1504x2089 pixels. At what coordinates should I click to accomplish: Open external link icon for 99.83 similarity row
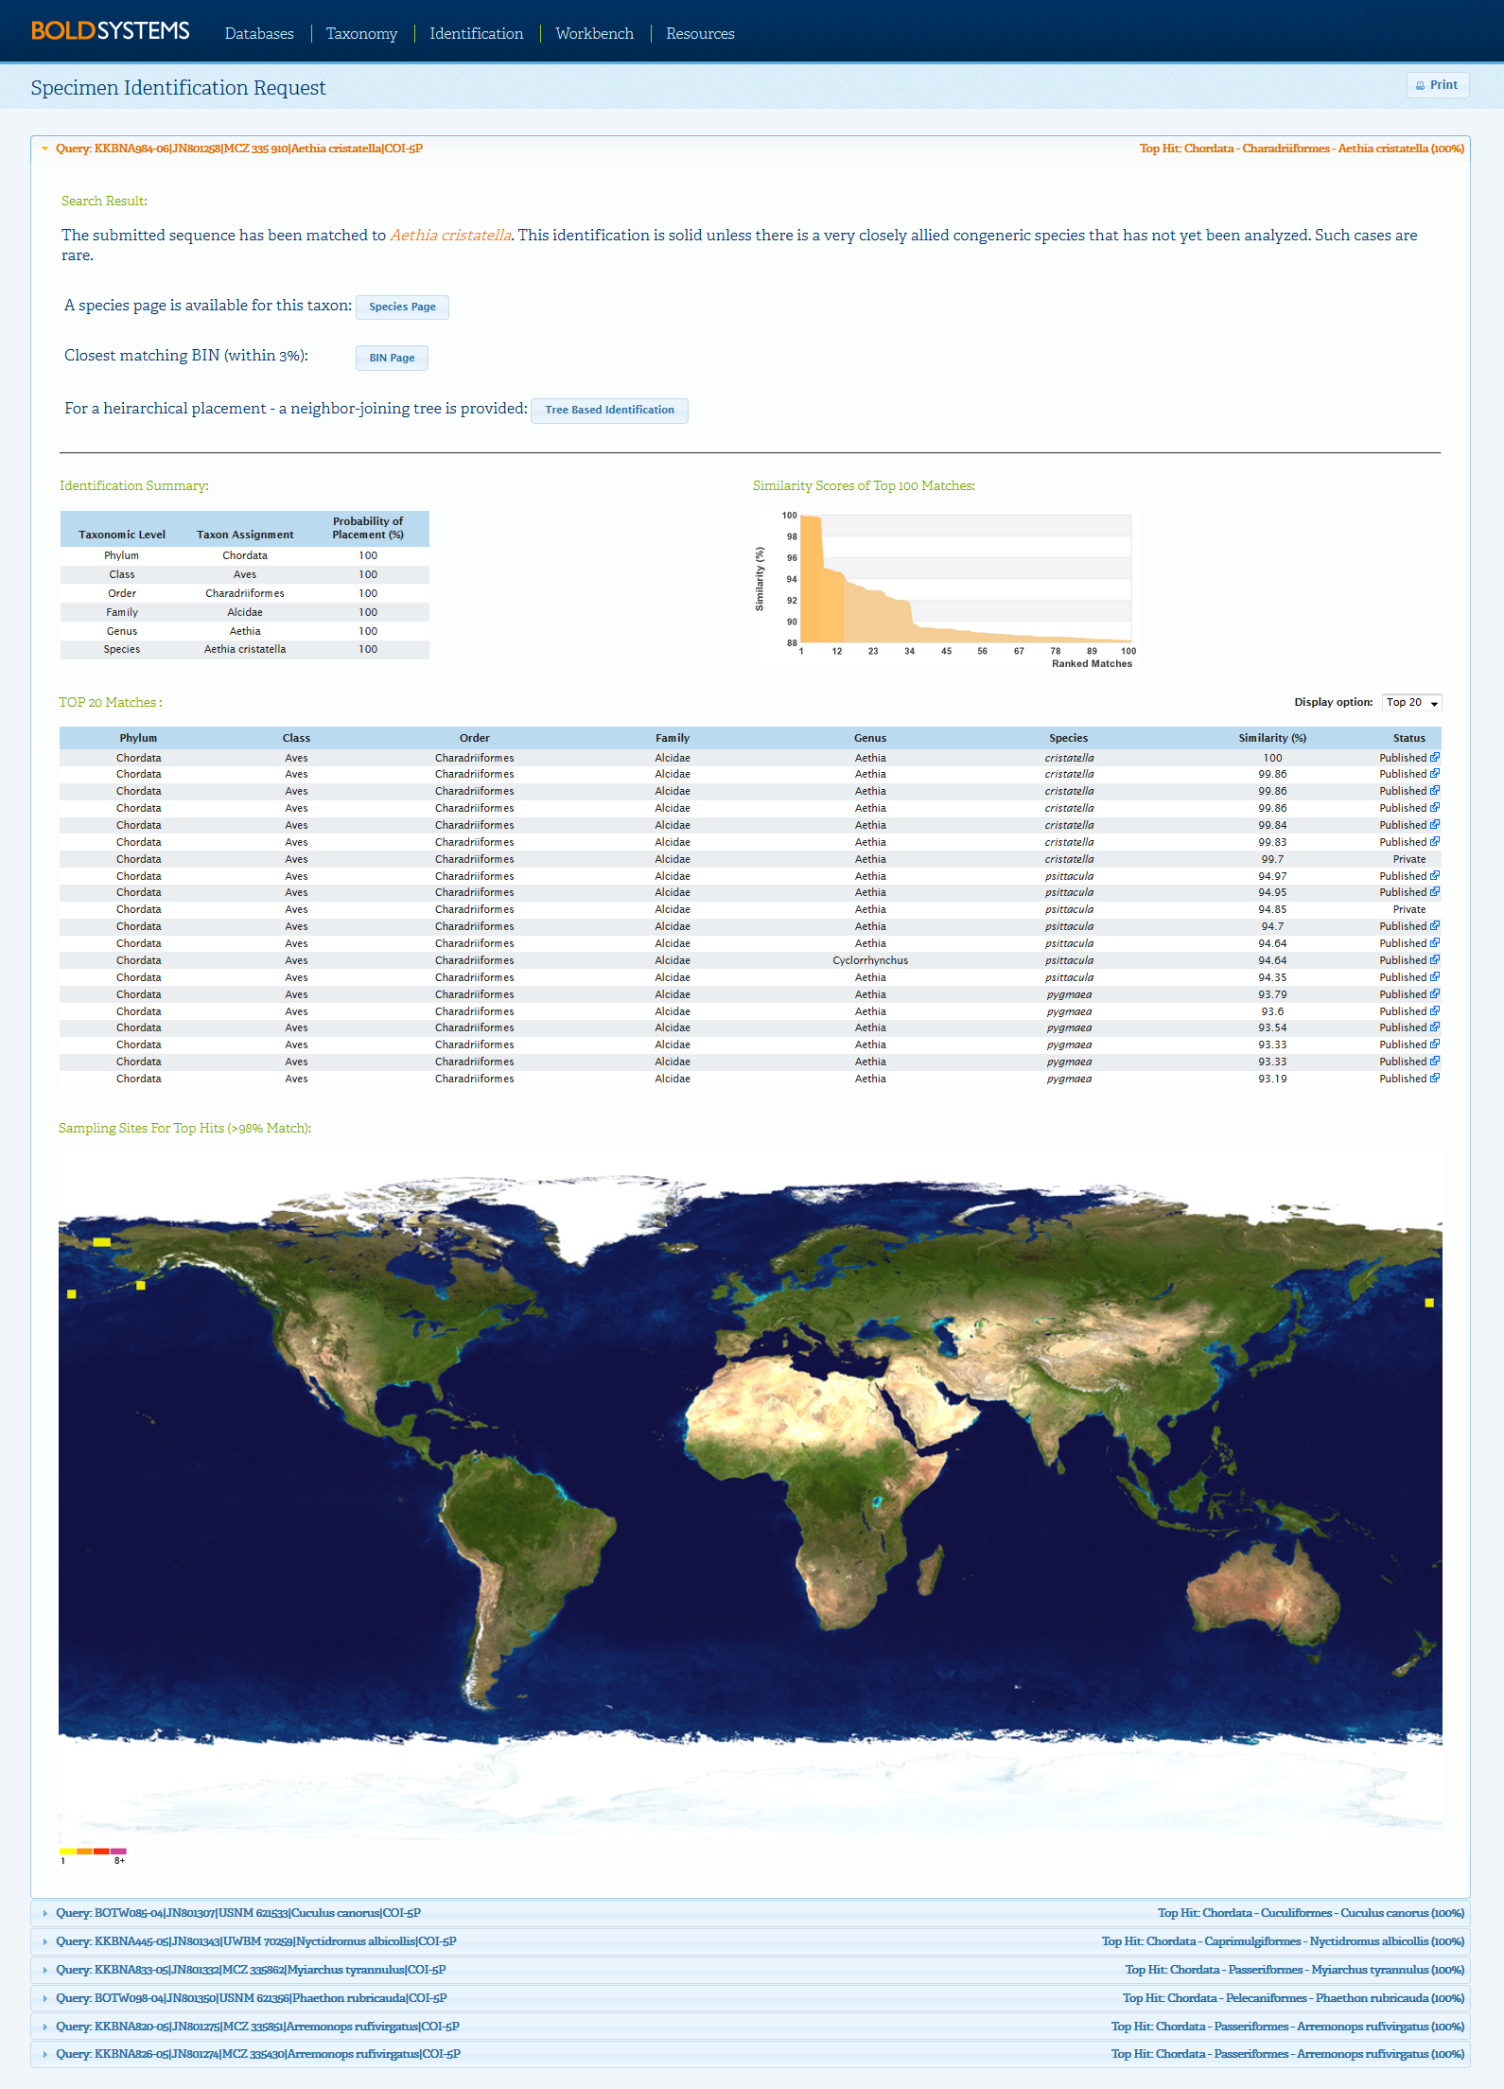[x=1435, y=841]
